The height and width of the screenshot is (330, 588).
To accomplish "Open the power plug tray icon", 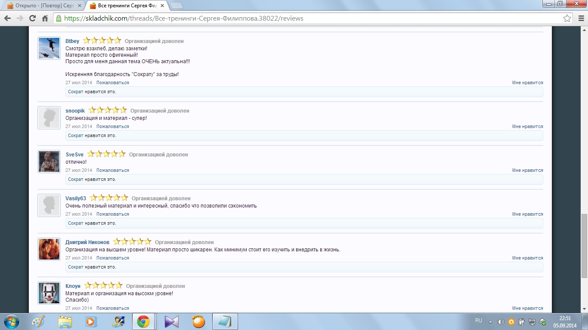I will 522,321.
